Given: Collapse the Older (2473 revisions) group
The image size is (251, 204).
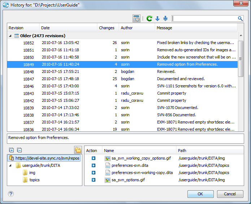Looking at the screenshot, I should pyautogui.click(x=10, y=36).
